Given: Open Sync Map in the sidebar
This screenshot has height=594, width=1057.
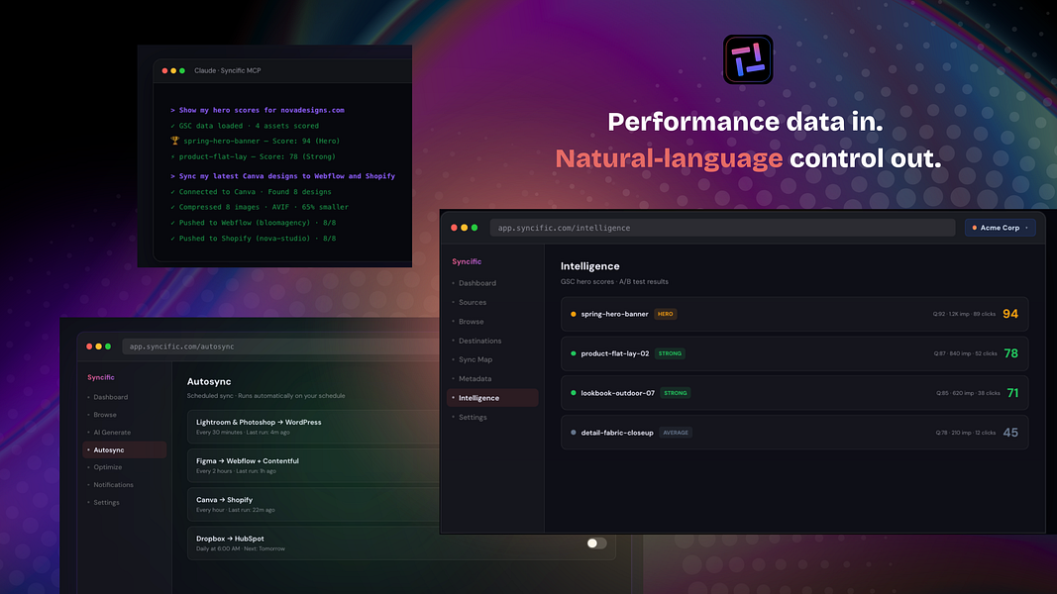Looking at the screenshot, I should coord(476,359).
